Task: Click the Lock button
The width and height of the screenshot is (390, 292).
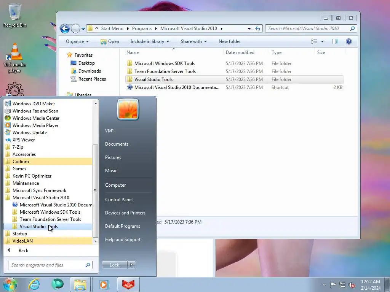Action: 114,265
